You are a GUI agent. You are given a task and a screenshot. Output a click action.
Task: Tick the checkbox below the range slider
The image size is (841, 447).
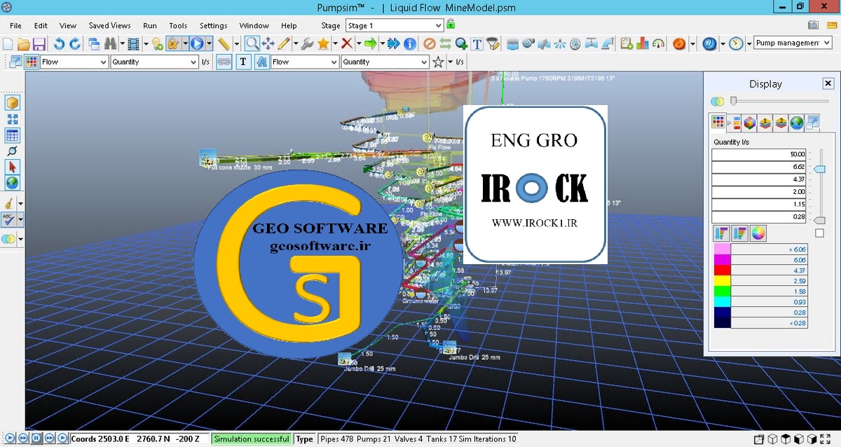pyautogui.click(x=819, y=233)
